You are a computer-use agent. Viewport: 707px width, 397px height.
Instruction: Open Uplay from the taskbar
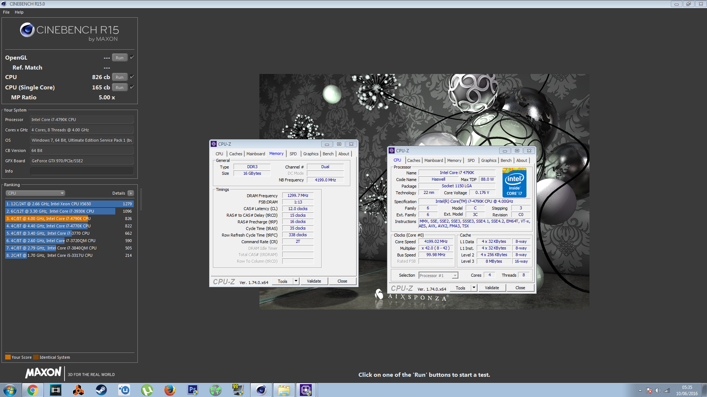pos(124,390)
